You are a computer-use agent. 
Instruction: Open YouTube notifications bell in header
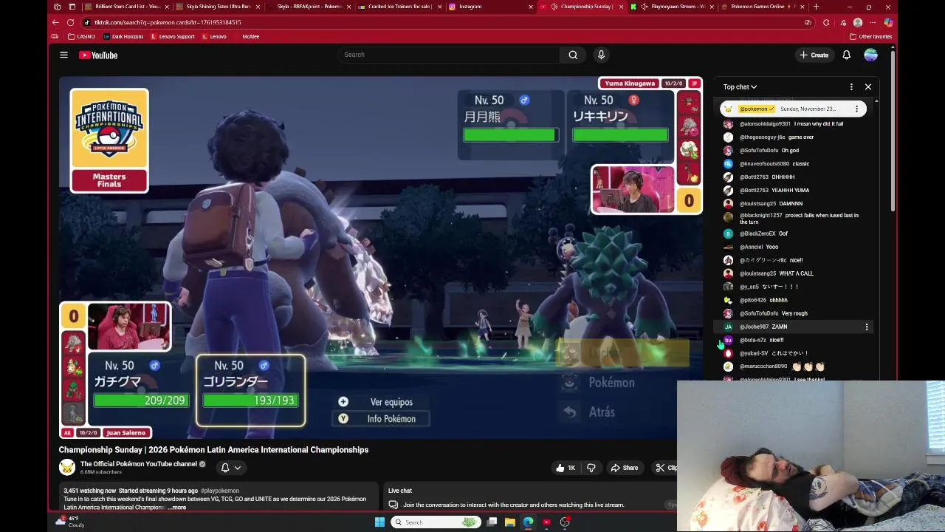tap(847, 55)
